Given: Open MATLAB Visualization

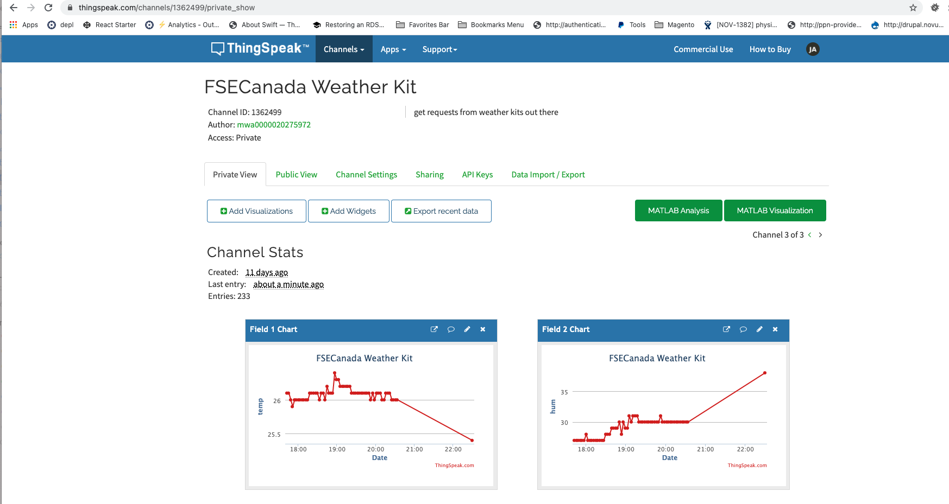Looking at the screenshot, I should (x=775, y=210).
